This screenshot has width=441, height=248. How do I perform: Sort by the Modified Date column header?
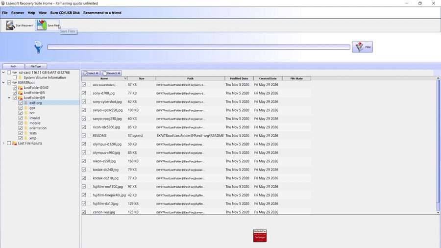pyautogui.click(x=239, y=78)
